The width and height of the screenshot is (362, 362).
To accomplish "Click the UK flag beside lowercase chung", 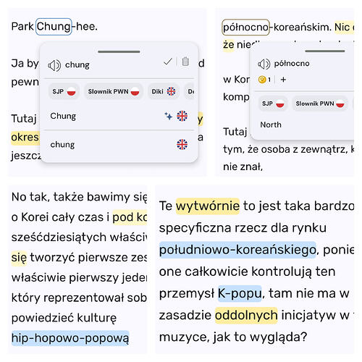I will click(x=182, y=145).
